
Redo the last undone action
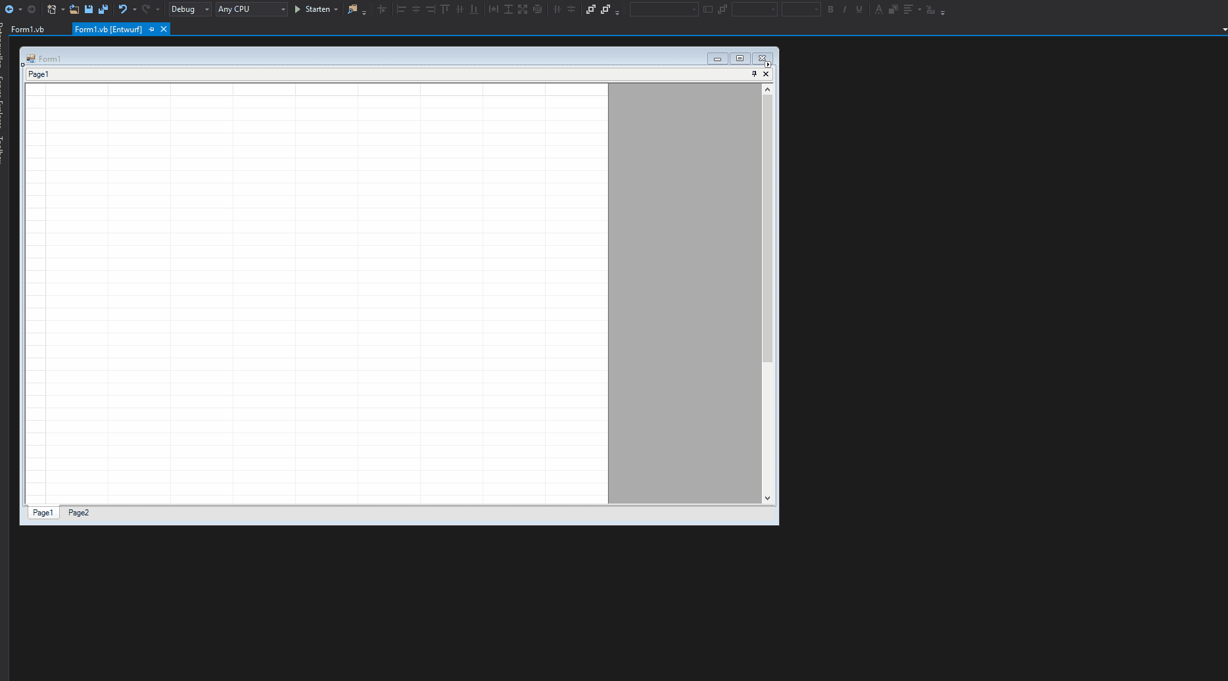pos(146,9)
